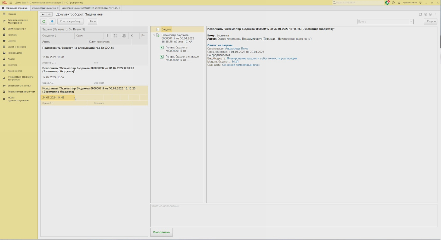This screenshot has height=240, width=441.
Task: Open Казначейство section in sidebar
Action: [x=15, y=71]
